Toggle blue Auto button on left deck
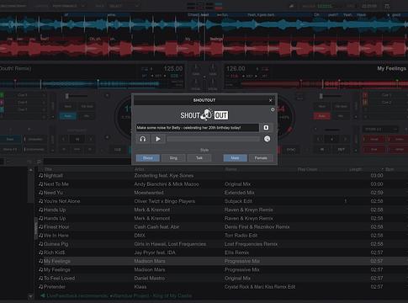 [x=68, y=116]
